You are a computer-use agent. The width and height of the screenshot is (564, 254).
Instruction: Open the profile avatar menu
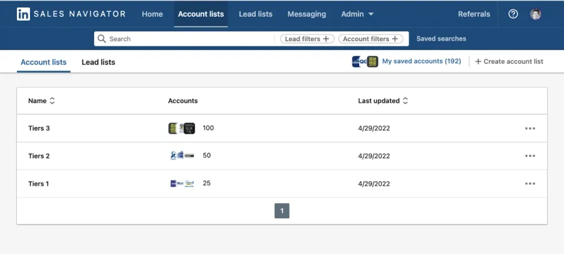tap(536, 14)
